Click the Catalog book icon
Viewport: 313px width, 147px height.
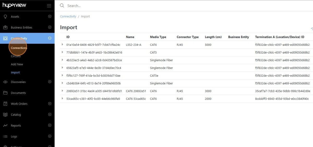pos(5,114)
